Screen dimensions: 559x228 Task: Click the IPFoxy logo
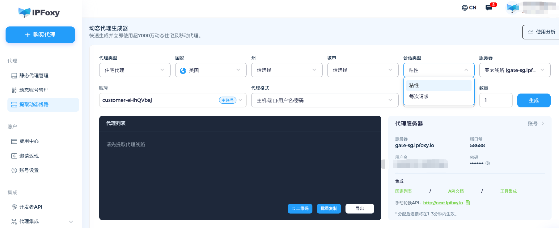(39, 12)
